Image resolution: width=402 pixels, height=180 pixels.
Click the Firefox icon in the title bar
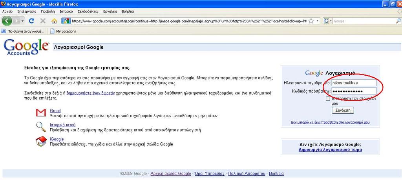click(3, 4)
